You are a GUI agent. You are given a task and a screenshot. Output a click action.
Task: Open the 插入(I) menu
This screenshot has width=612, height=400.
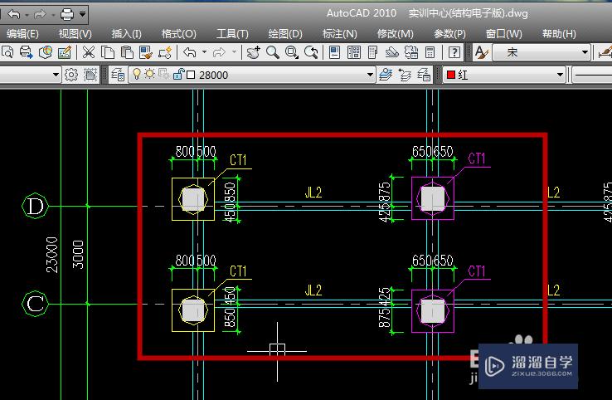126,34
